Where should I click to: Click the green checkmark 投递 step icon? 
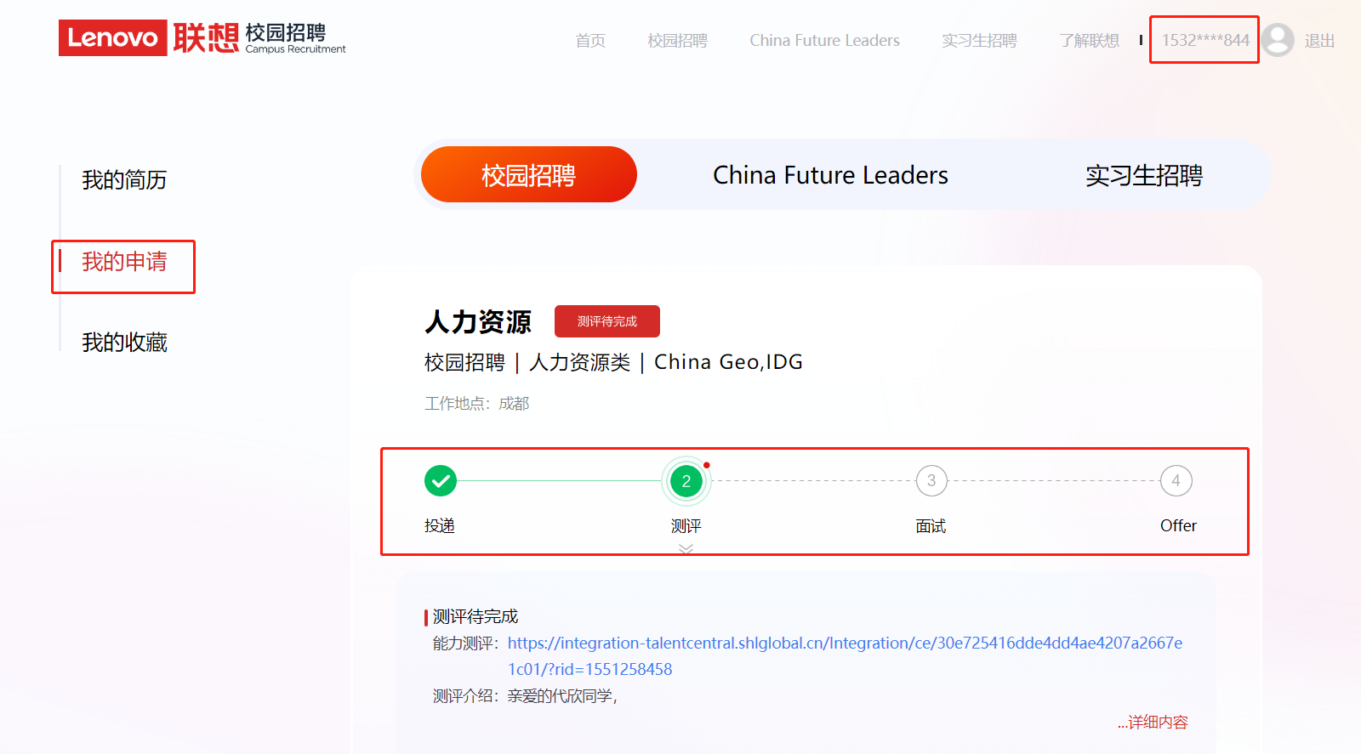(441, 481)
